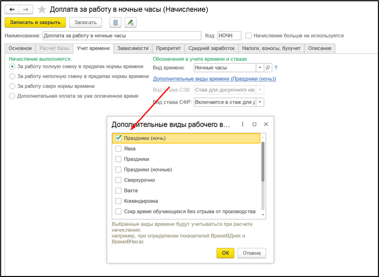The width and height of the screenshot is (379, 277).
Task: Expand the Вид стажа СФР dropdown
Action: coord(260,102)
